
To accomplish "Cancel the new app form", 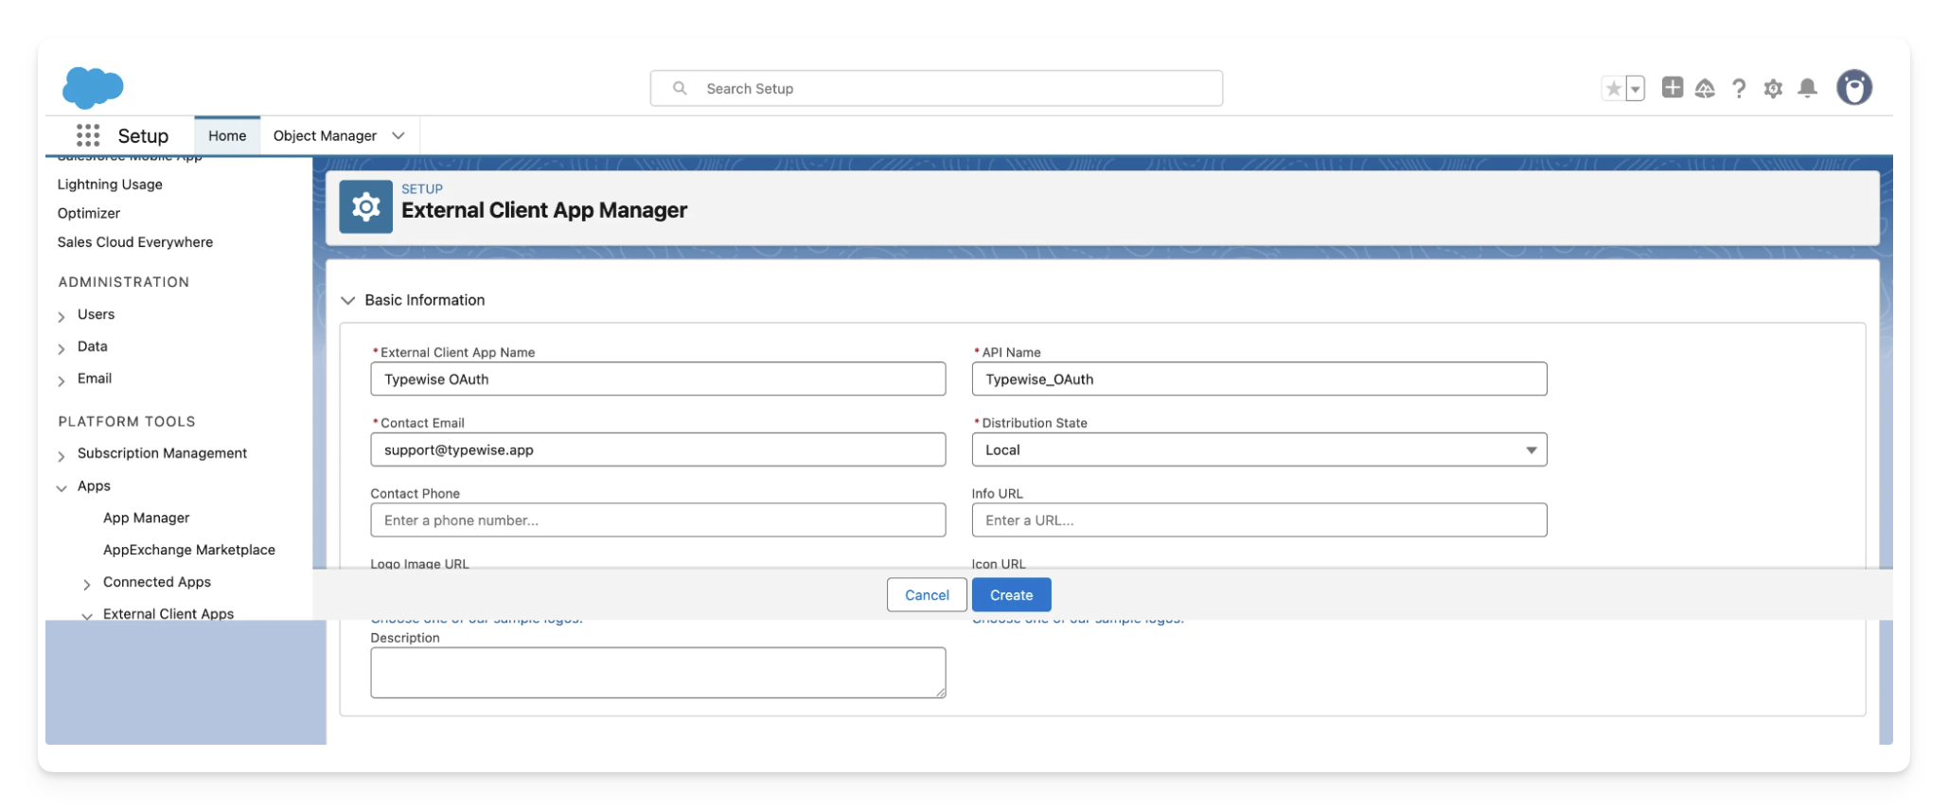I will coord(927,594).
